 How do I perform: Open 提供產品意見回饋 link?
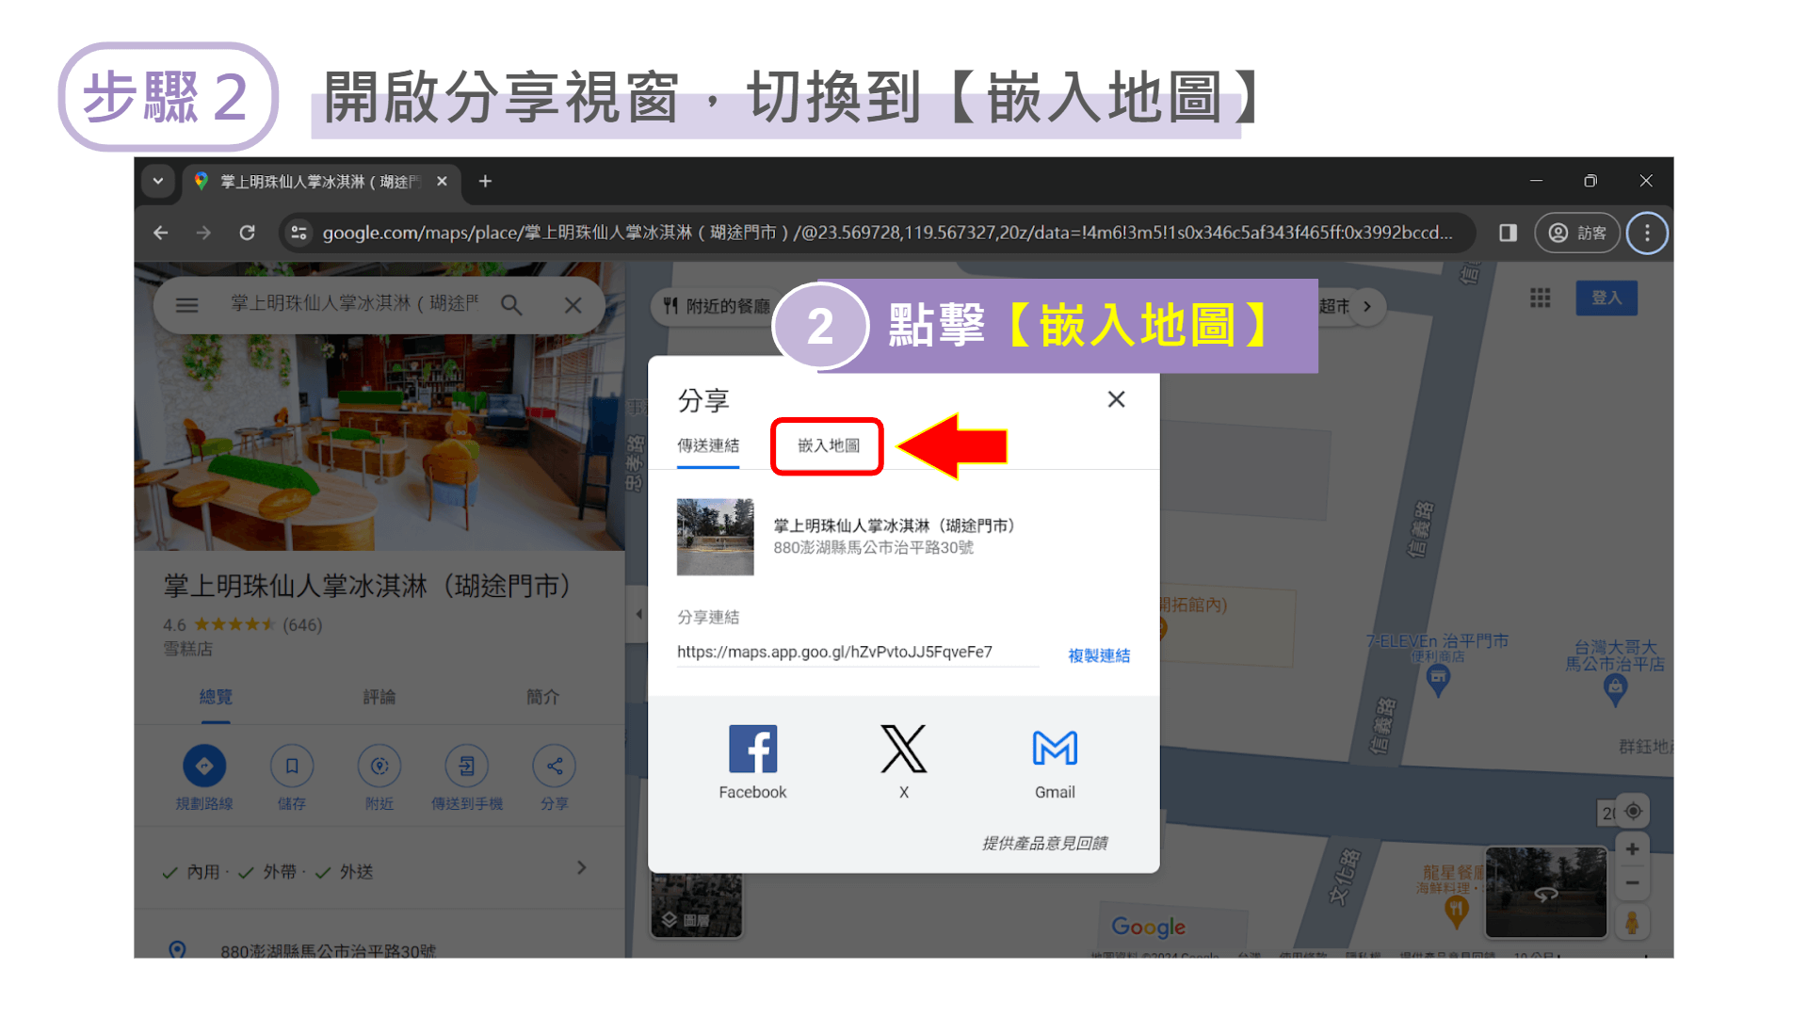click(1044, 843)
